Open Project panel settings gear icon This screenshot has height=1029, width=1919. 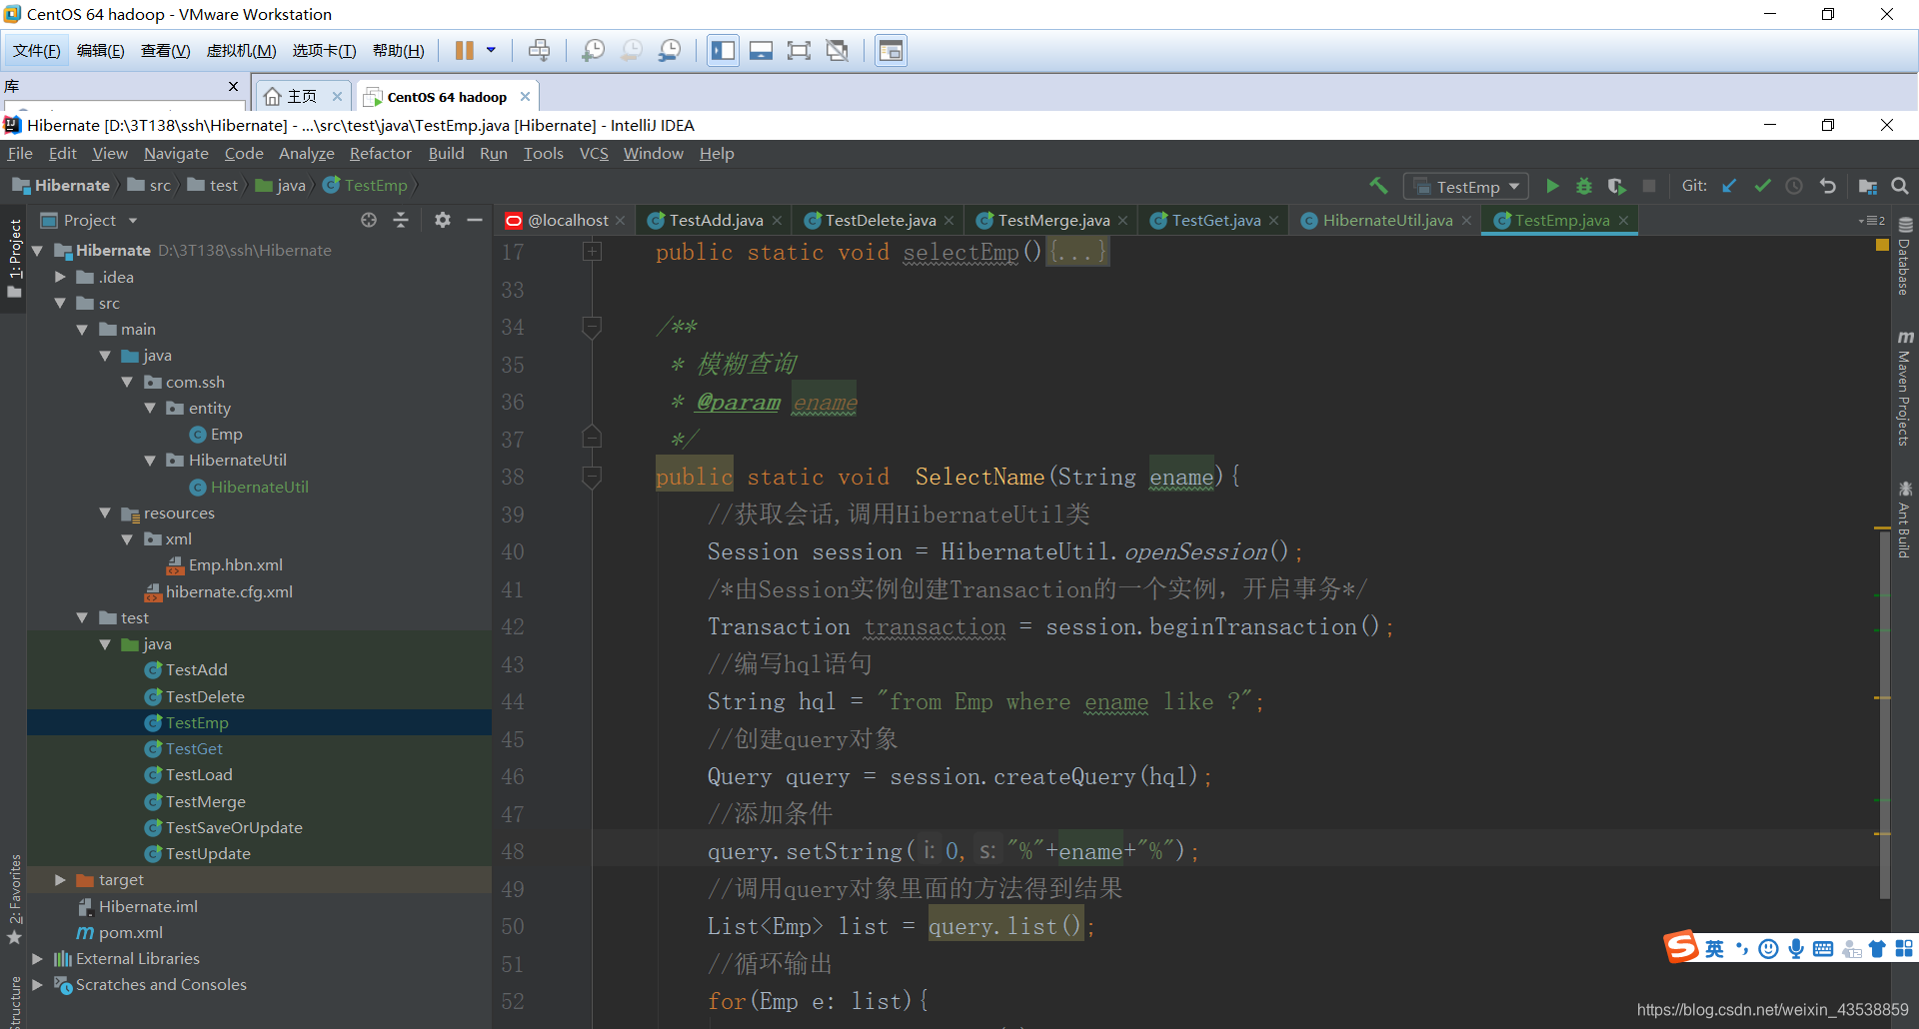click(x=443, y=220)
